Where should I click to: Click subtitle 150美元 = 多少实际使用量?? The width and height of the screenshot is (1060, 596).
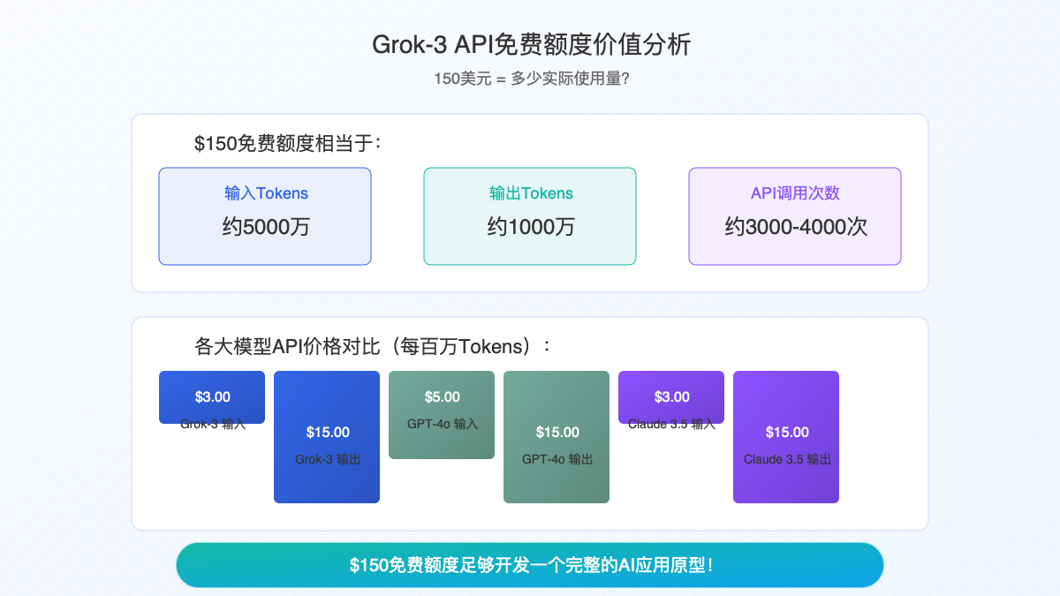[x=530, y=78]
